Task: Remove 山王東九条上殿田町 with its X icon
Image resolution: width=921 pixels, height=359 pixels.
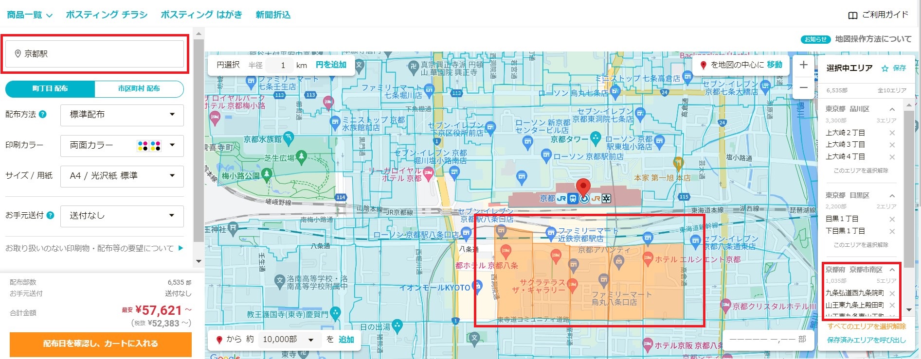Action: pyautogui.click(x=892, y=306)
